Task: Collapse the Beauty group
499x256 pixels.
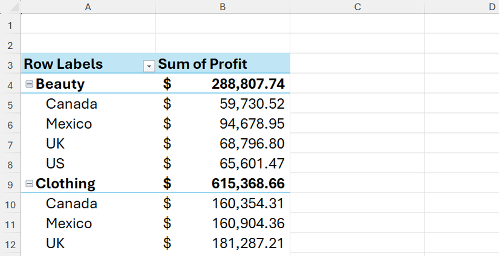Action: tap(29, 84)
